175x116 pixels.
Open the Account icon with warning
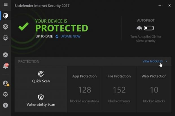coord(5,83)
